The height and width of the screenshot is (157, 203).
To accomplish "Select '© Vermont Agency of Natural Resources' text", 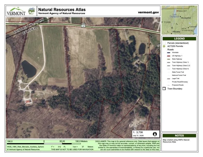I will pos(23,150).
